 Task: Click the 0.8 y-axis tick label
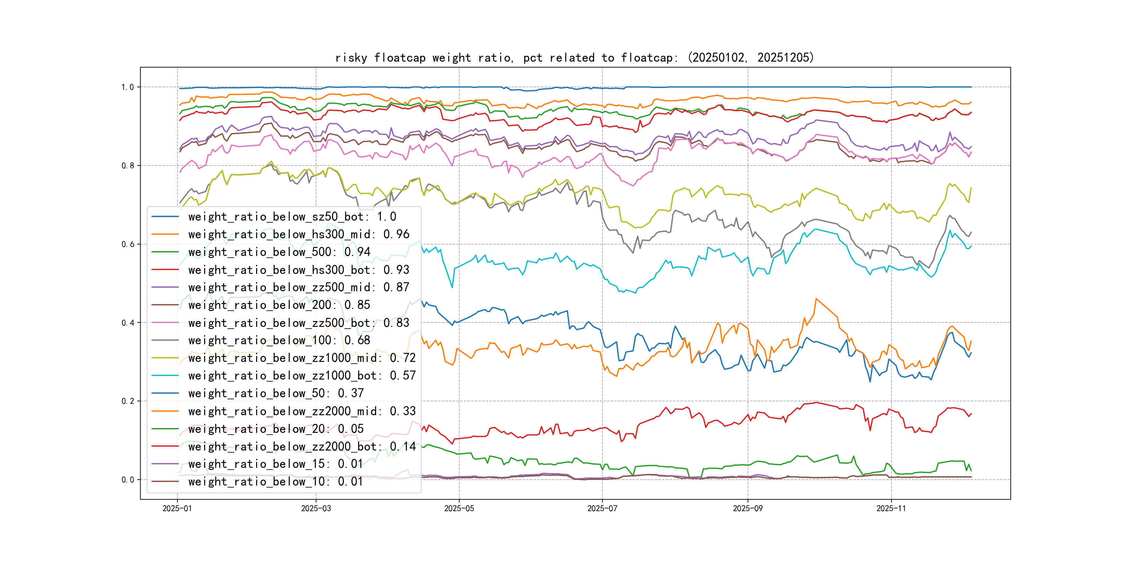coord(128,166)
